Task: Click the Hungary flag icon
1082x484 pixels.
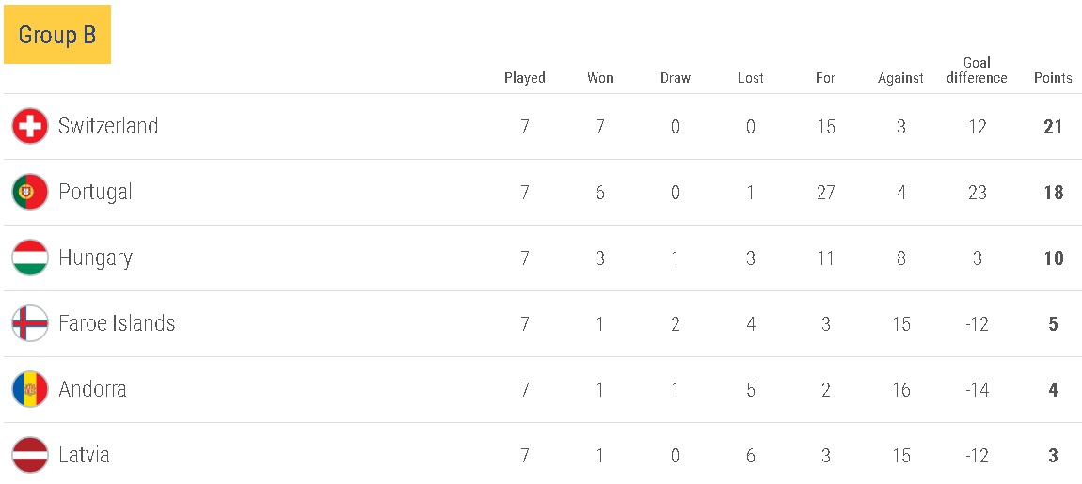Action: (x=30, y=258)
